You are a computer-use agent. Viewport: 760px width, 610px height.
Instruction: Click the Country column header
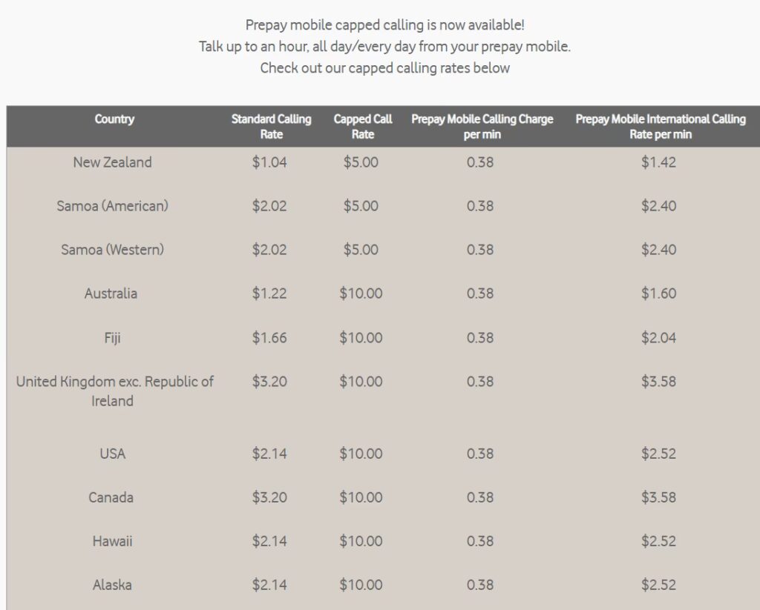pos(114,119)
